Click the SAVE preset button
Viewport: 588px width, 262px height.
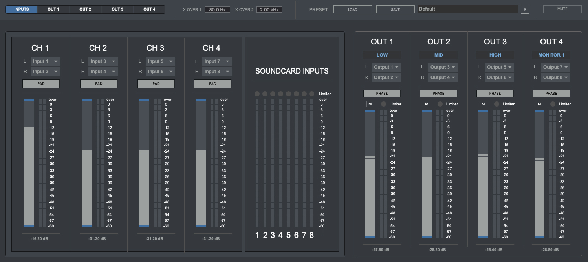click(x=395, y=9)
